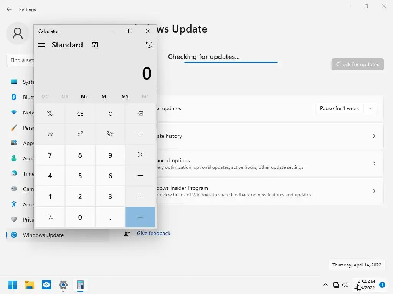The image size is (393, 294).
Task: Expand the Advanced options row chevron
Action: (x=374, y=163)
